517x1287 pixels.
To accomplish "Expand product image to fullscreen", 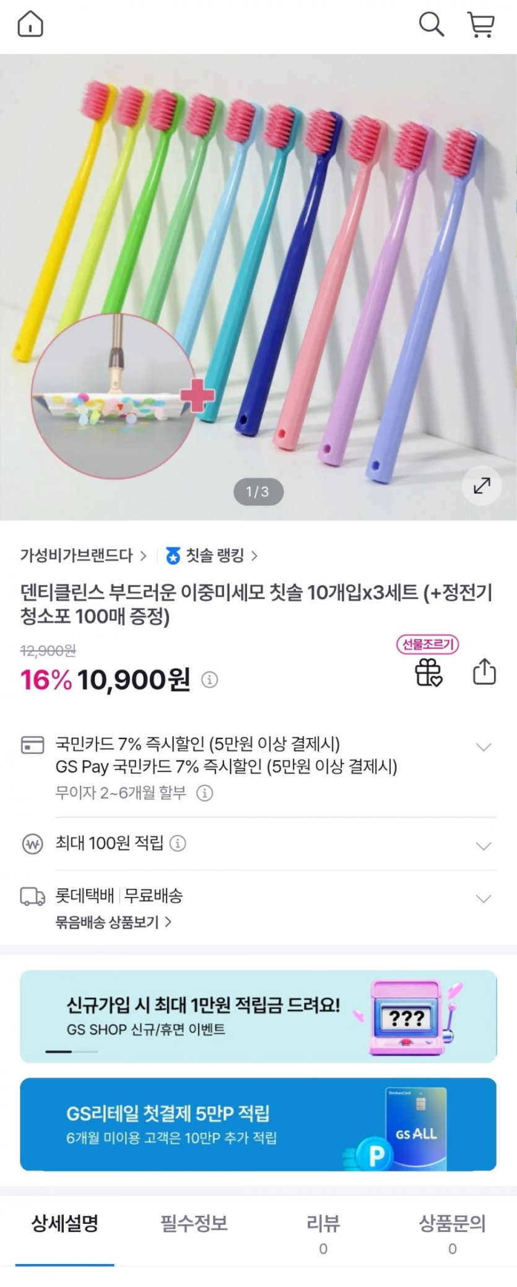I will point(482,486).
